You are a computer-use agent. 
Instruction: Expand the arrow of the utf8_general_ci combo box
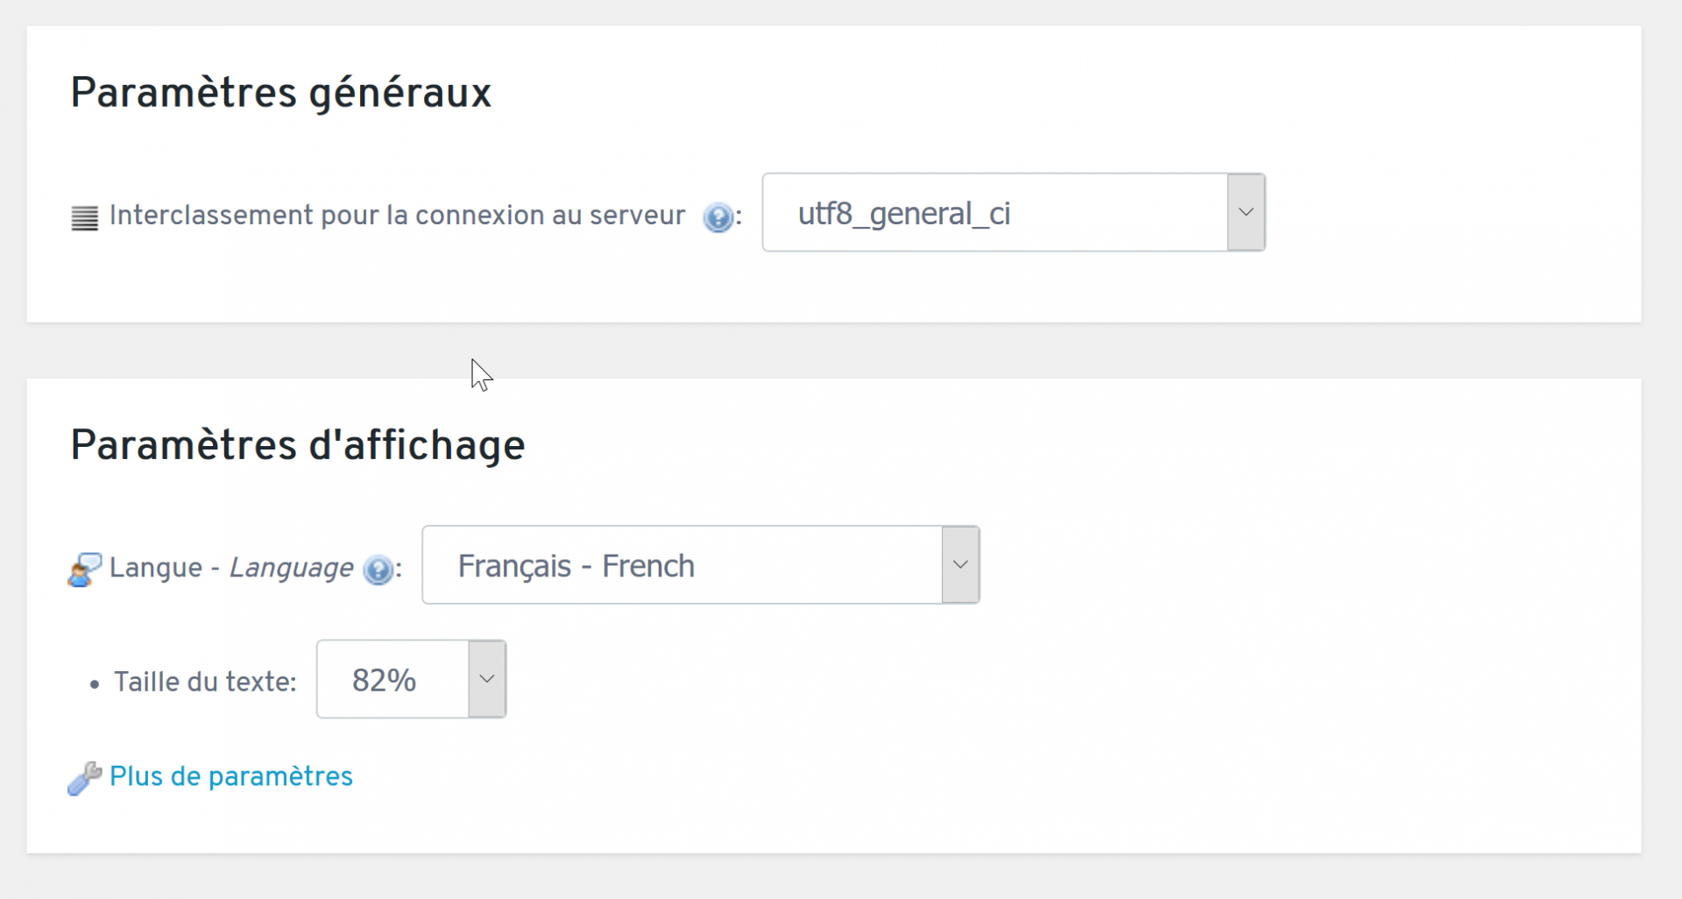coord(1246,212)
